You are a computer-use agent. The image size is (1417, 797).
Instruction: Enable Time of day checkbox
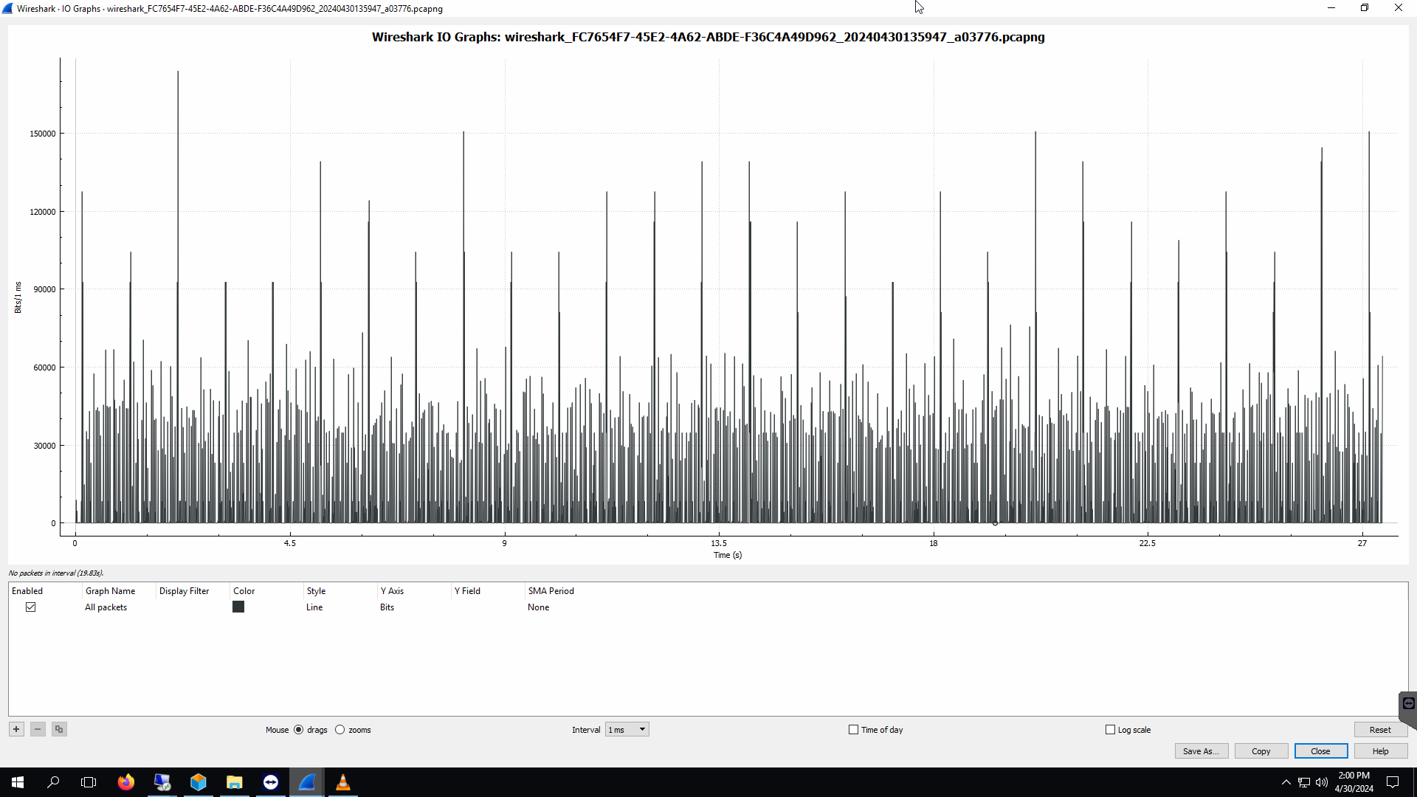854,730
